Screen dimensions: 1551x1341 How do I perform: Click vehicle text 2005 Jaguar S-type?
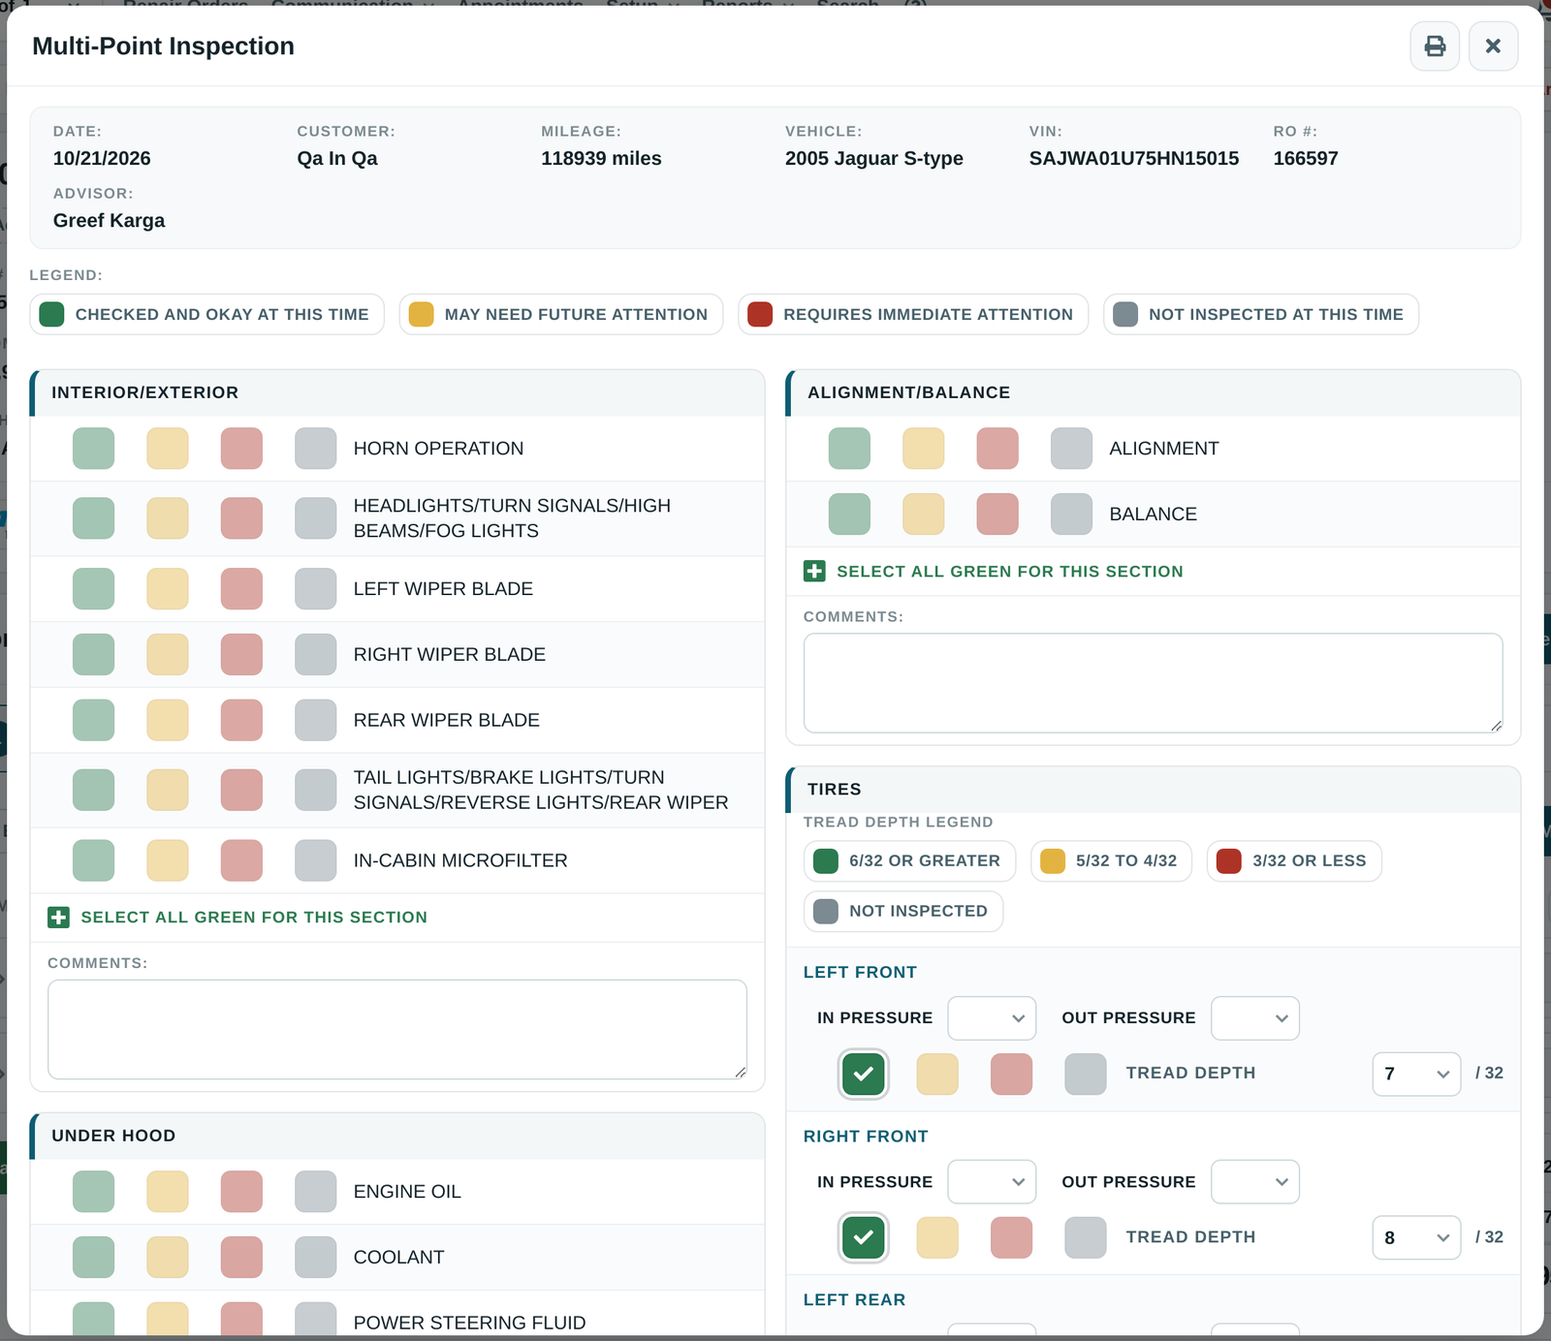[x=874, y=158]
